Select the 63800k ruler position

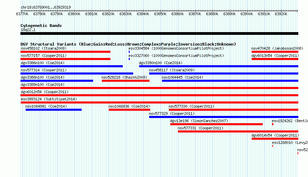point(74,14)
